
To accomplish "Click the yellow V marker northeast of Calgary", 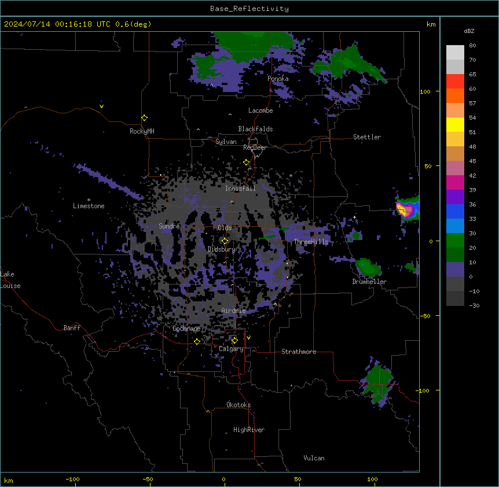I will click(248, 338).
